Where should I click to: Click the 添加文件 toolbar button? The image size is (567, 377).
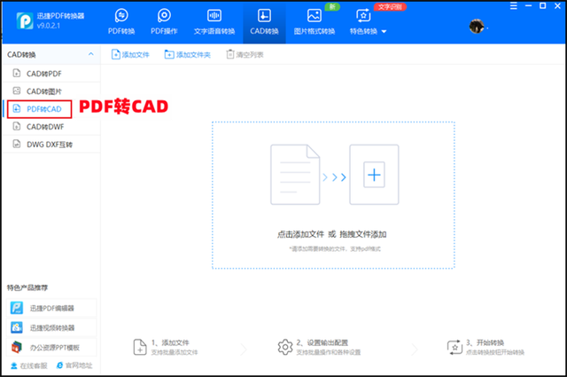130,55
